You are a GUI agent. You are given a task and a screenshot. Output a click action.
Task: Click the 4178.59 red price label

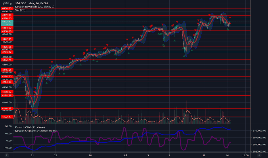(7, 95)
